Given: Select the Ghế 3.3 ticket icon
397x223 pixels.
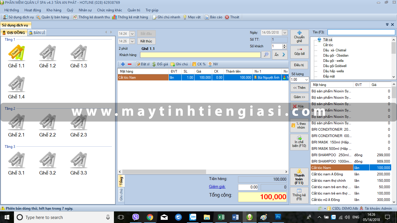Looking at the screenshot, I should click(78, 160).
